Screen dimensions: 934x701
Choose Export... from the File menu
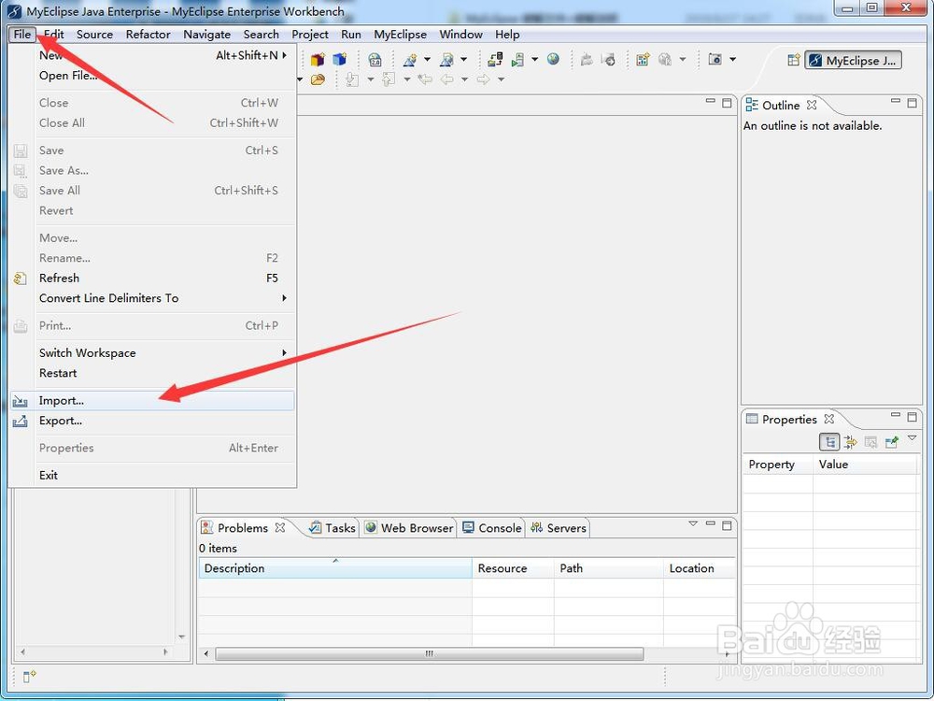click(x=152, y=421)
